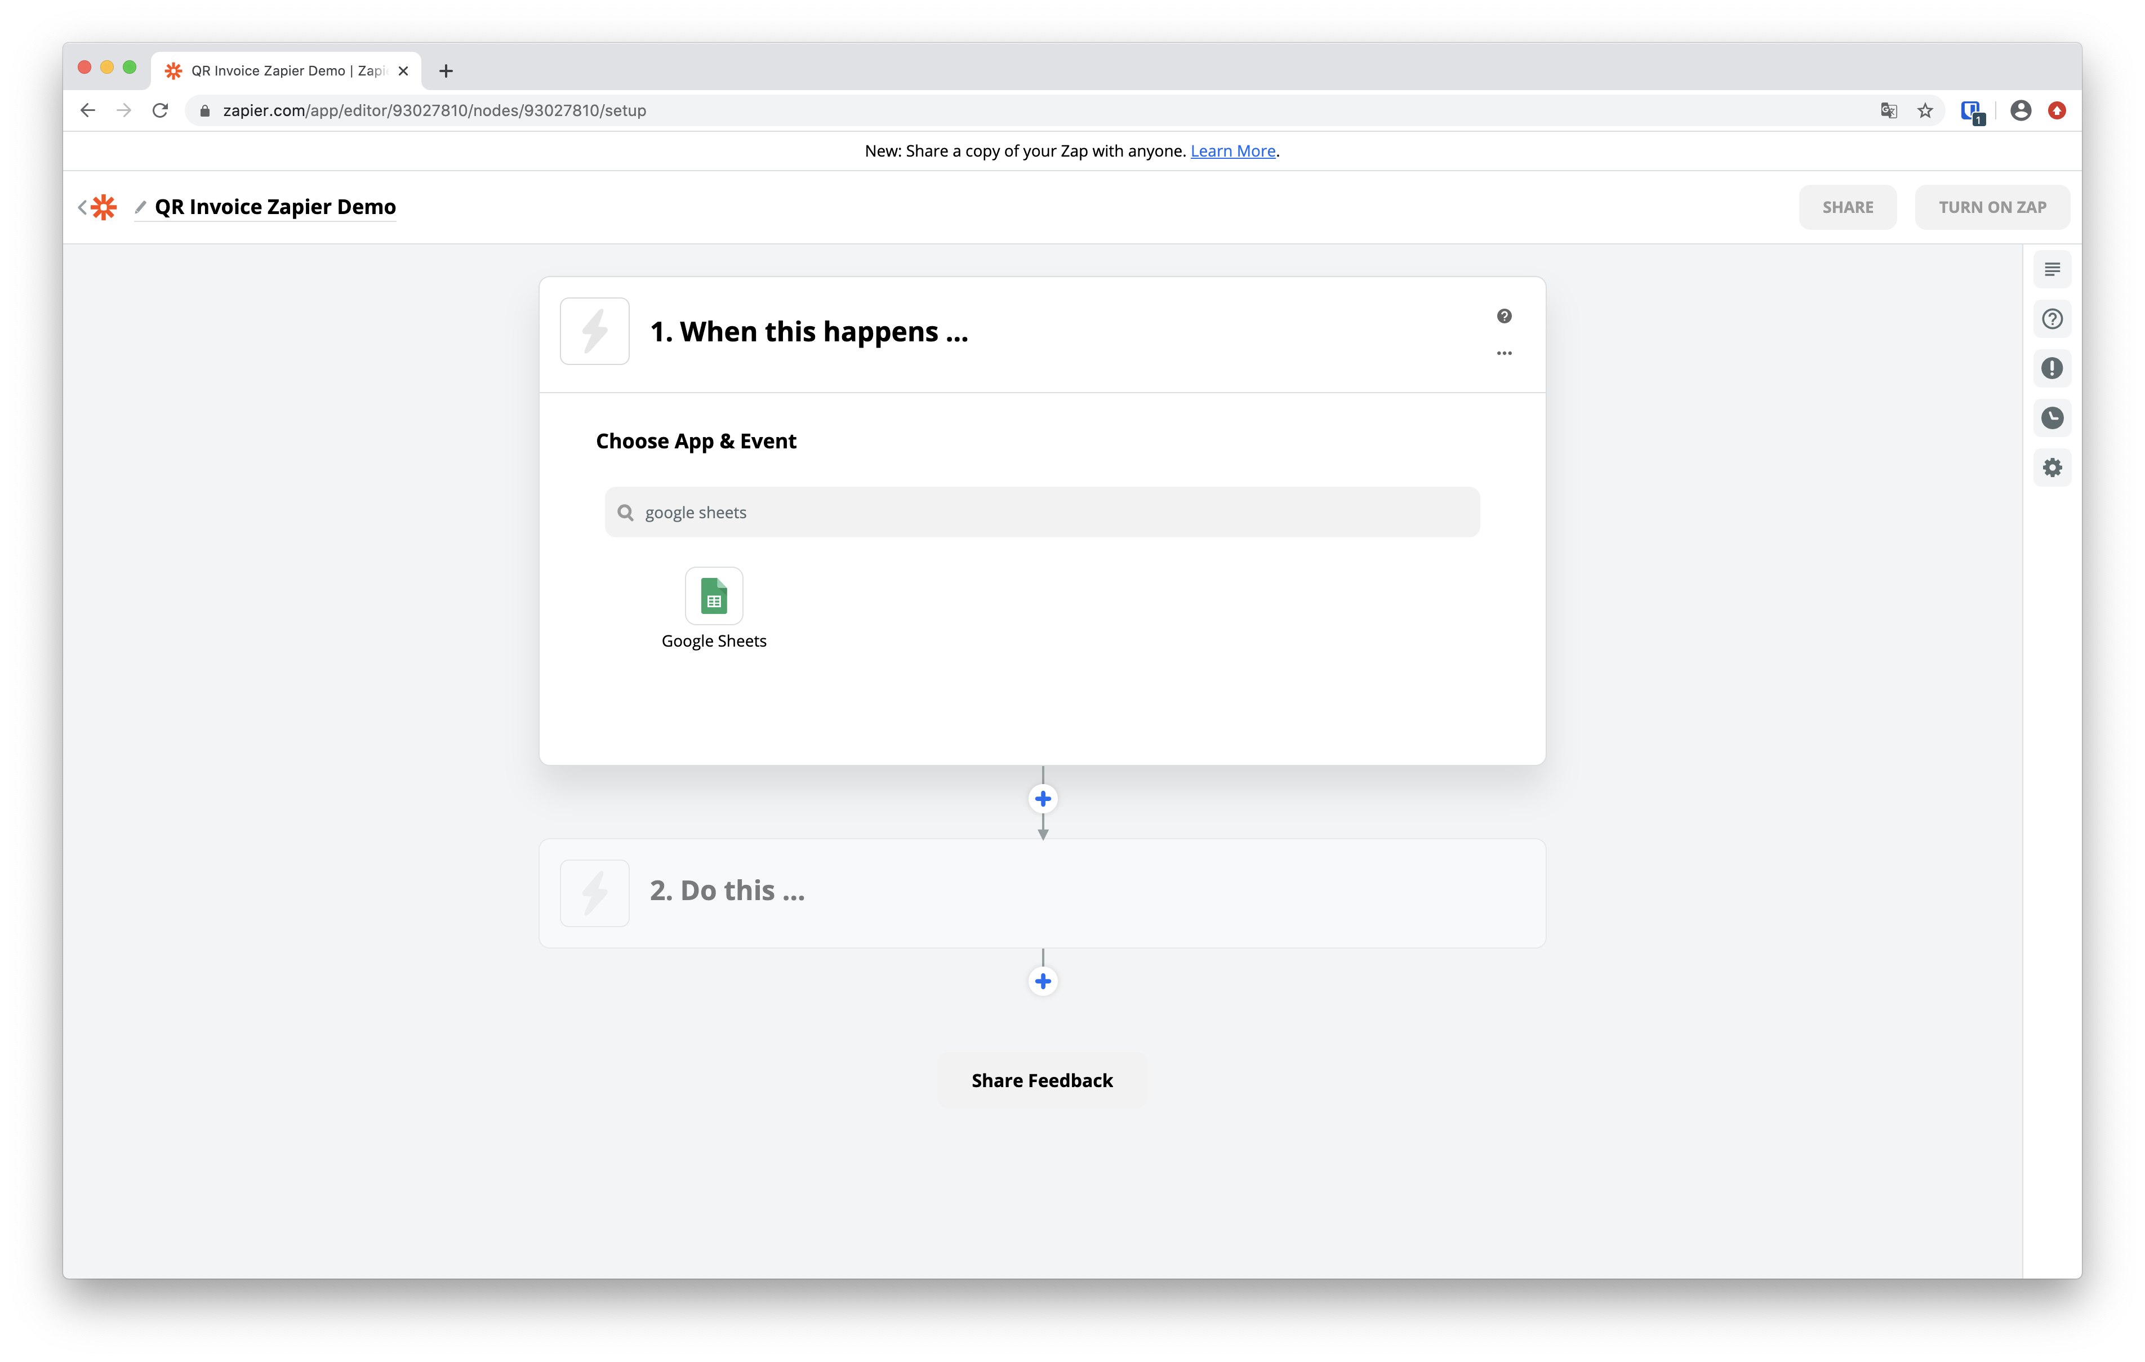The height and width of the screenshot is (1362, 2145).
Task: Open the alerts exclamation sidebar icon
Action: [2051, 368]
